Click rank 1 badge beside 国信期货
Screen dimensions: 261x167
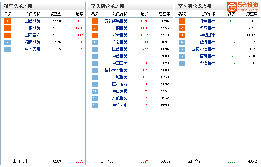pos(8,21)
